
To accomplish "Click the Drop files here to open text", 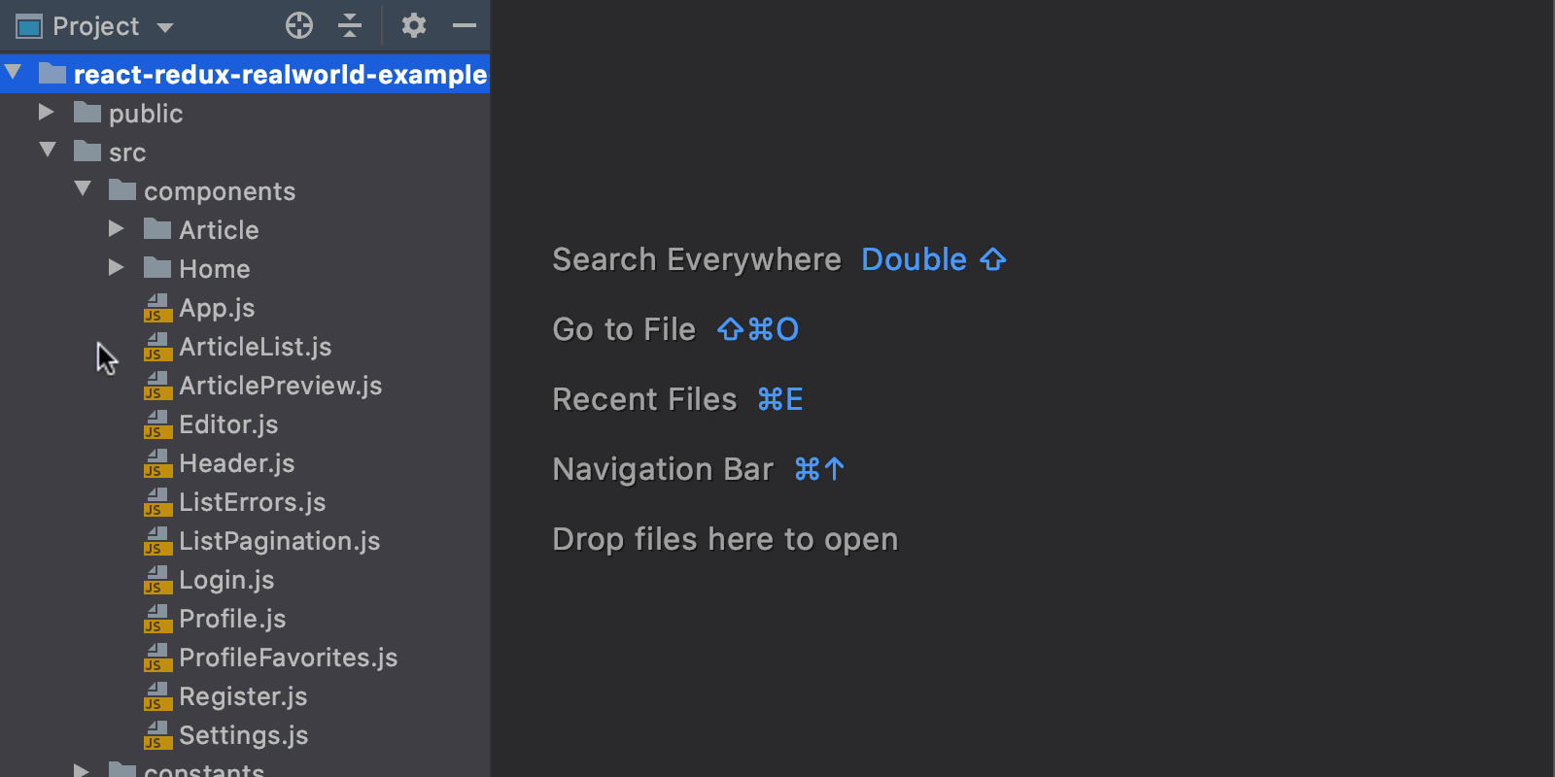I will click(725, 540).
